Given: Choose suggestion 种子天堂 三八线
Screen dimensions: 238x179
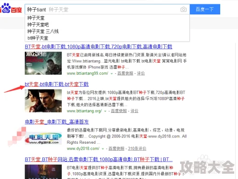Looking at the screenshot, I should click(43, 31).
